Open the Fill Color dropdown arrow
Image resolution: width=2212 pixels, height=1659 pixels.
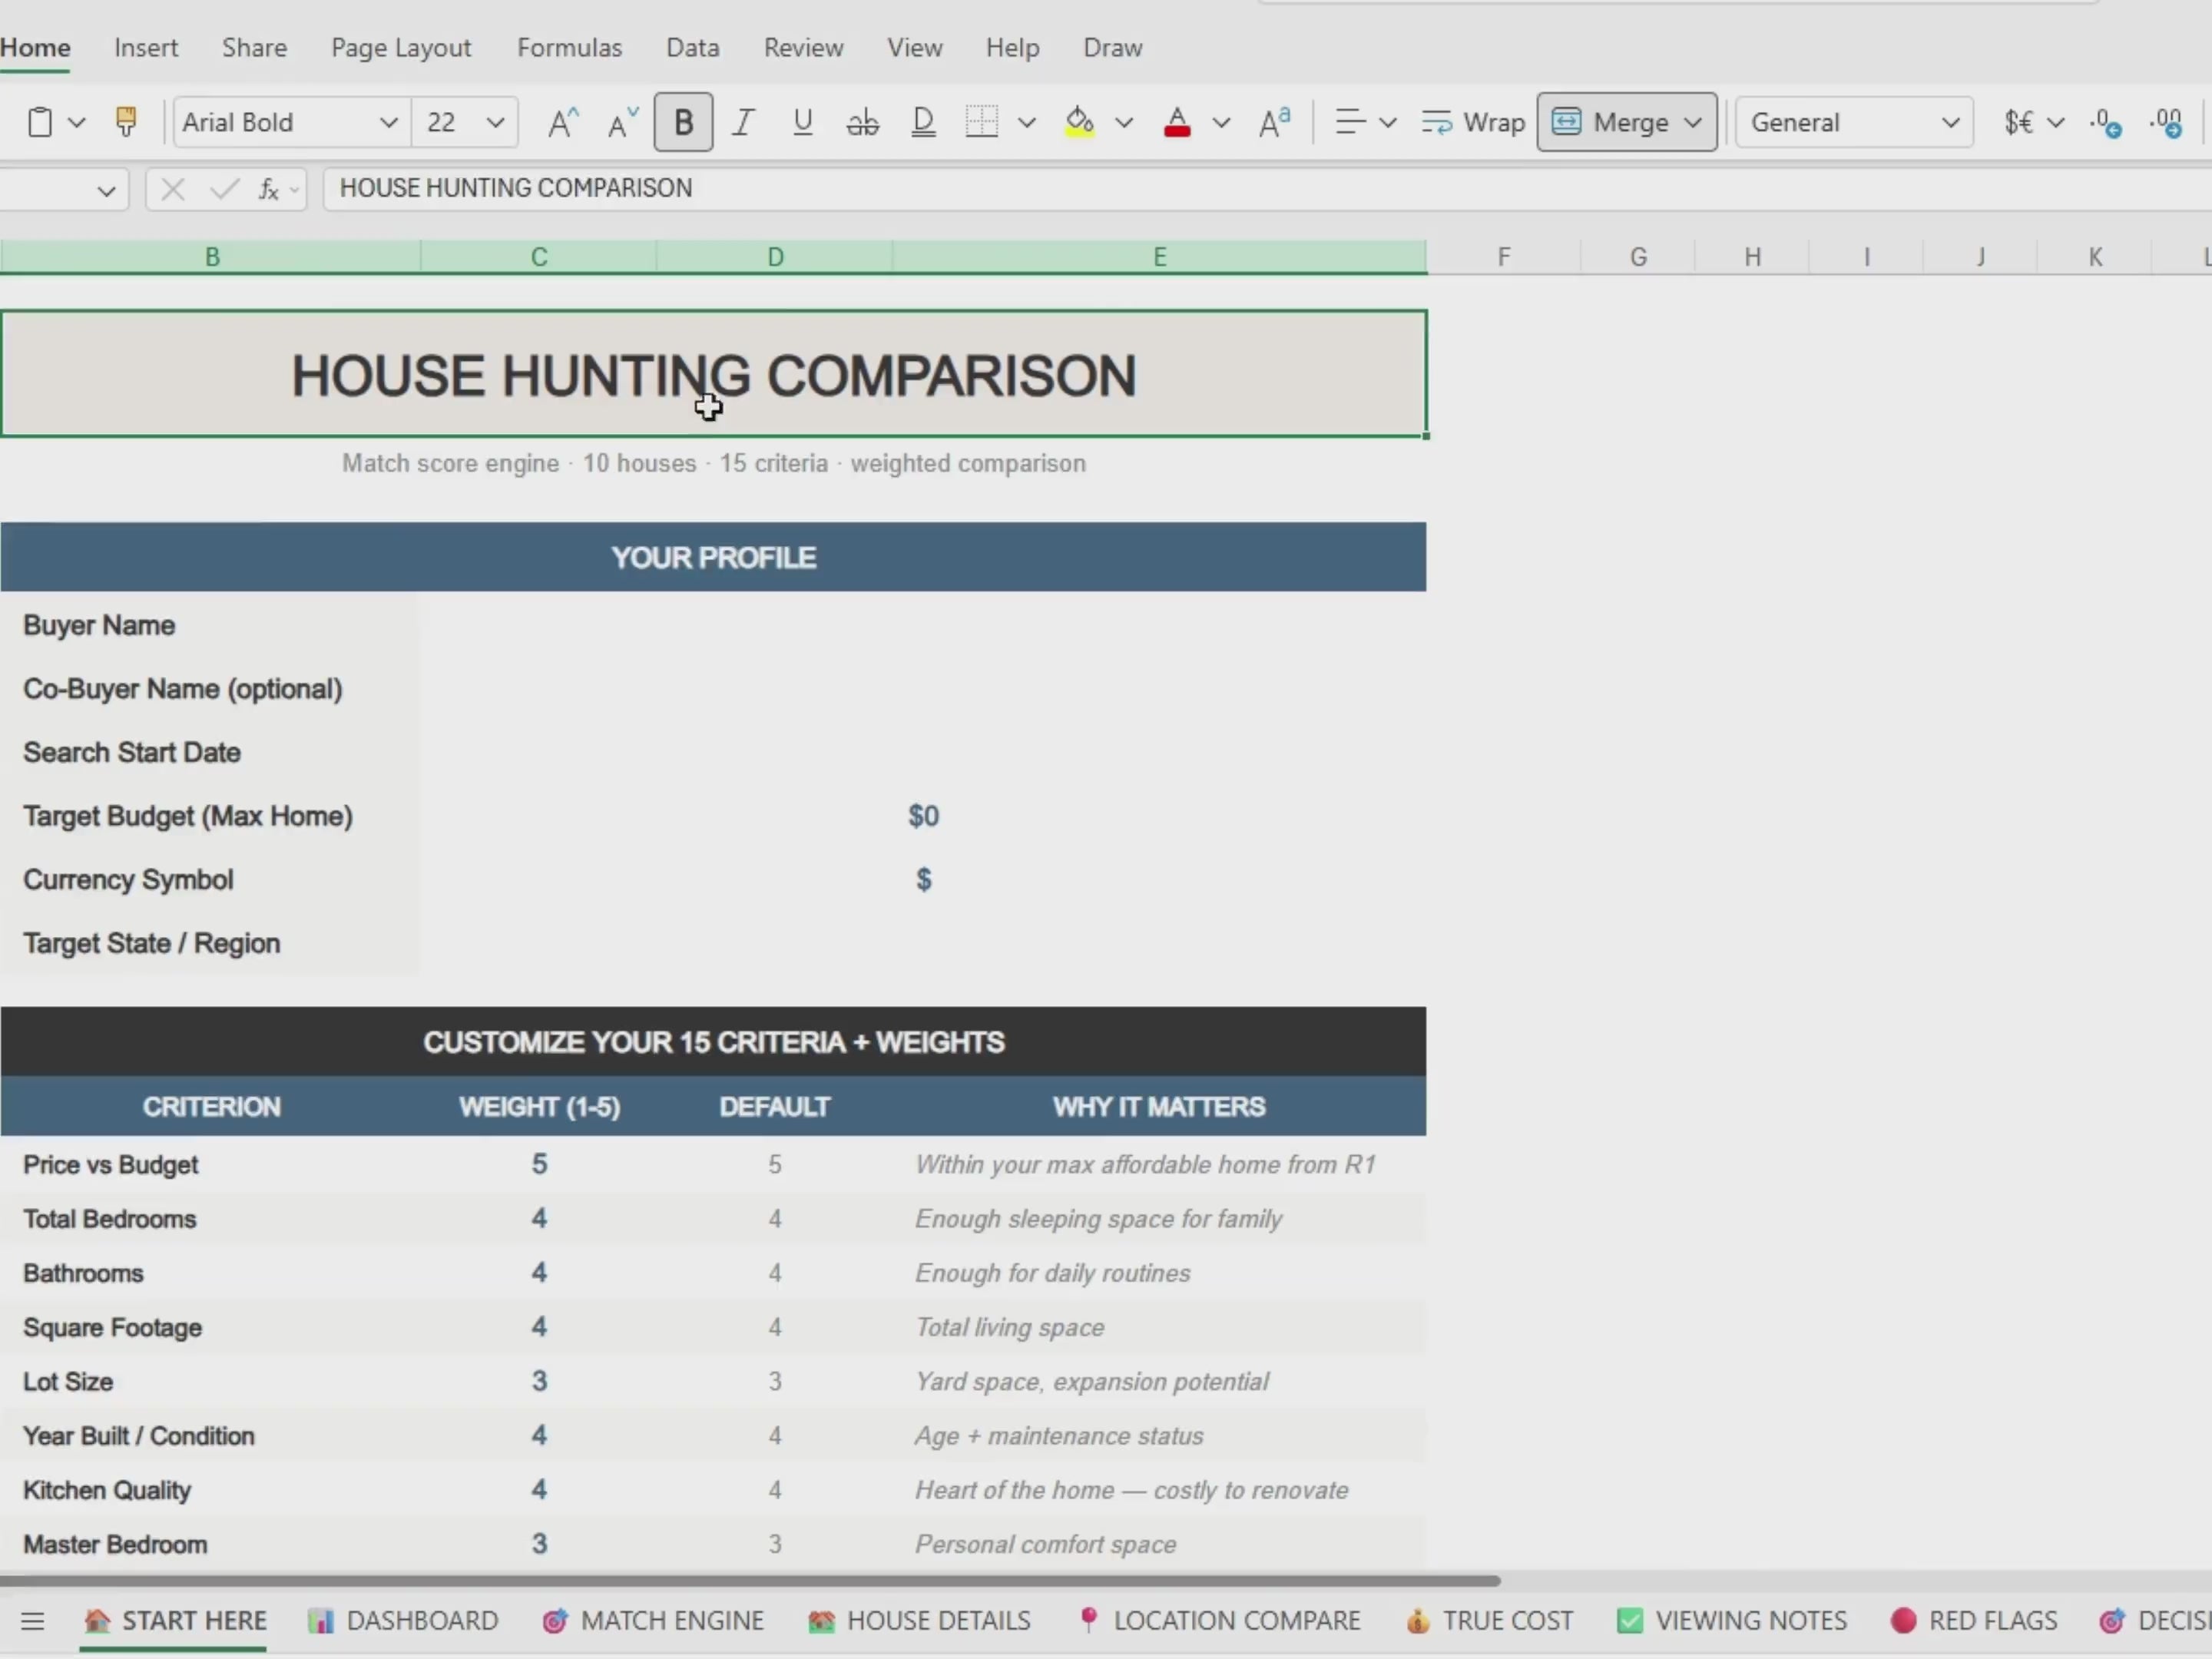pos(1124,123)
